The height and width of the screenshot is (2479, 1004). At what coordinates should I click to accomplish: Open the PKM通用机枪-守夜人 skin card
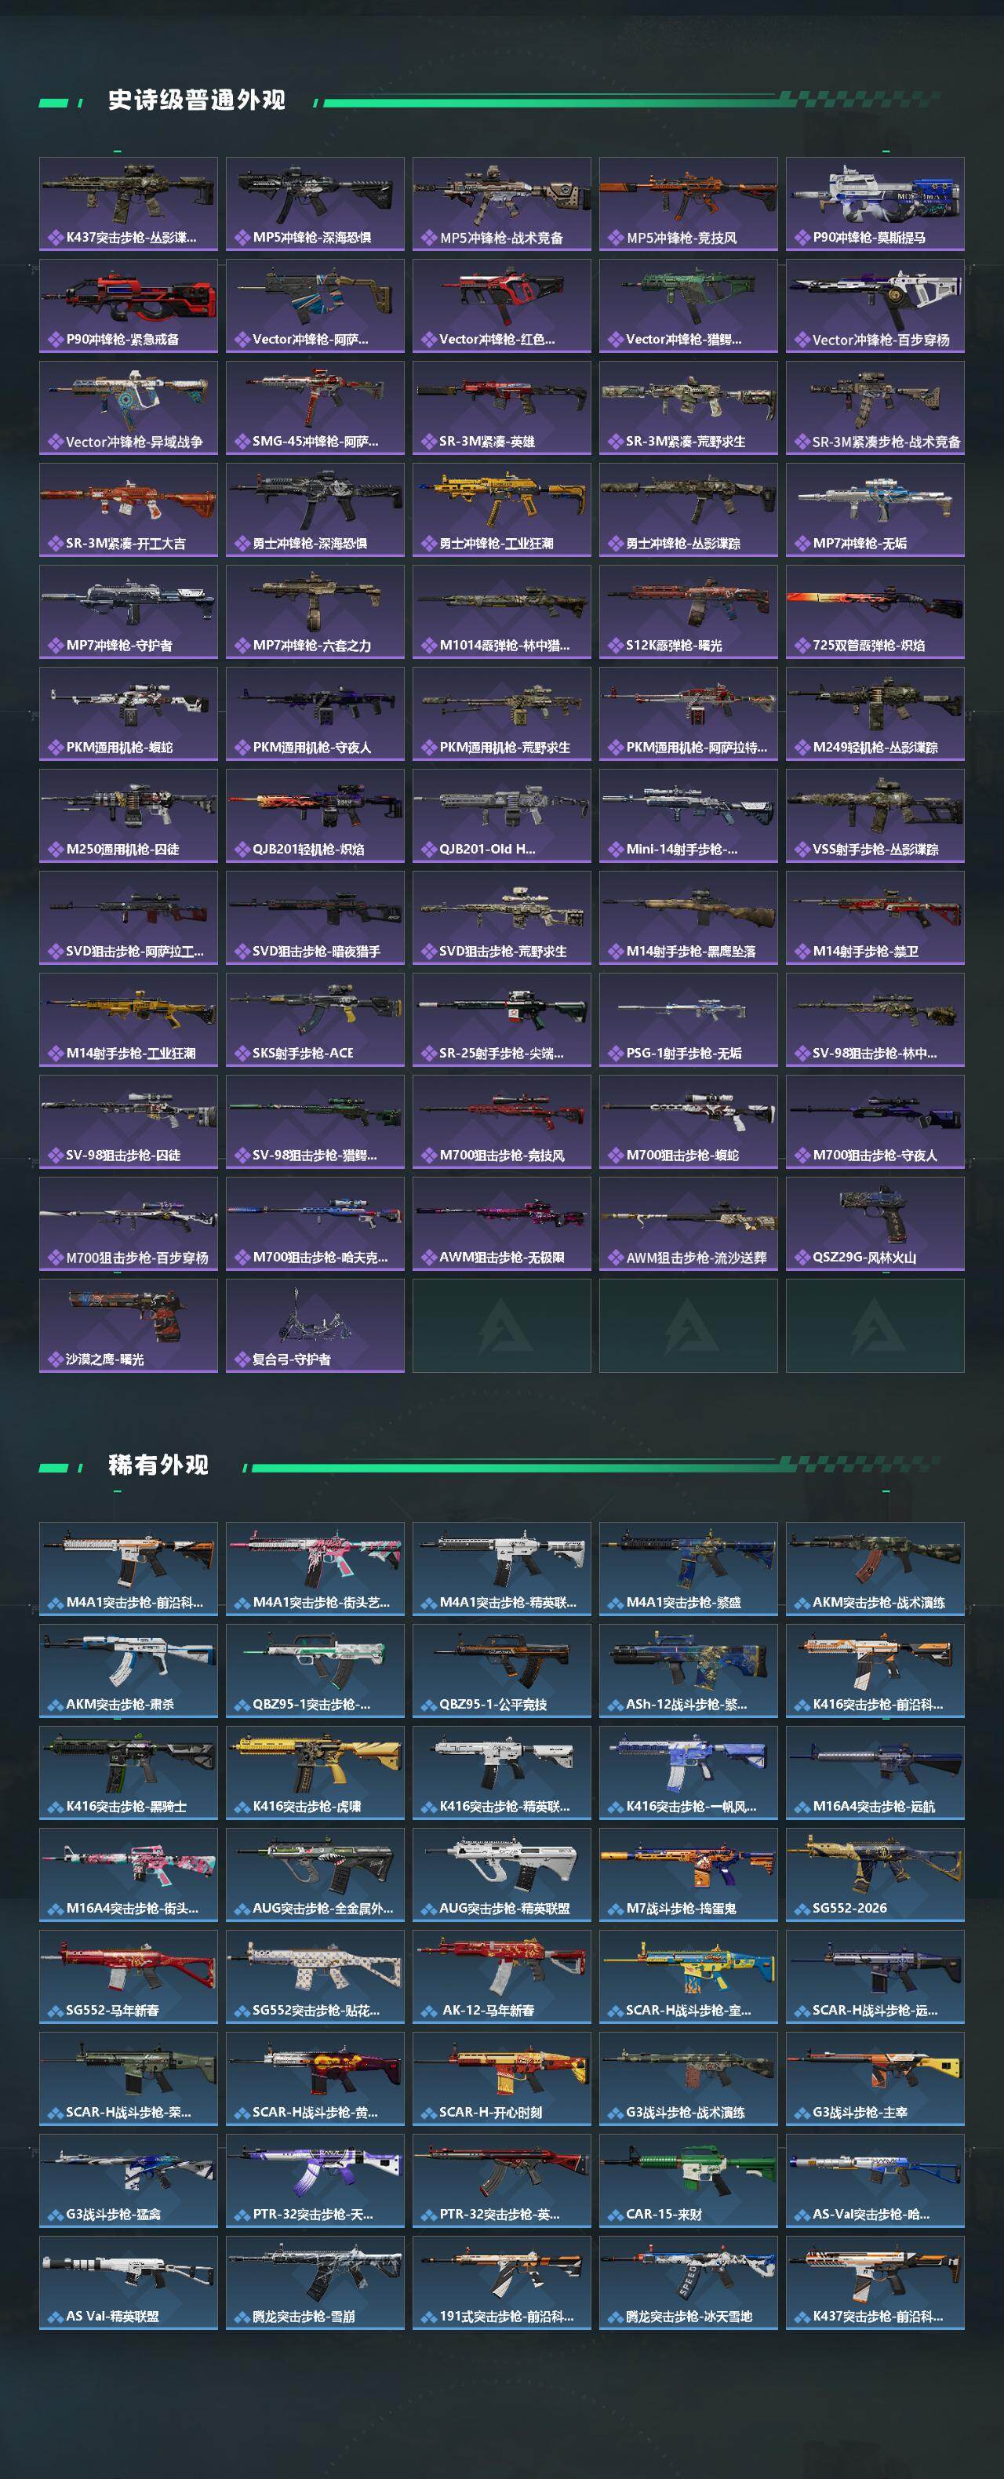(315, 714)
